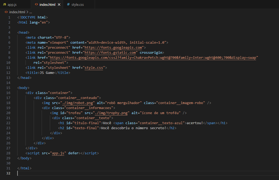
Task: Click the closing </html> tag
Action: click(x=24, y=168)
